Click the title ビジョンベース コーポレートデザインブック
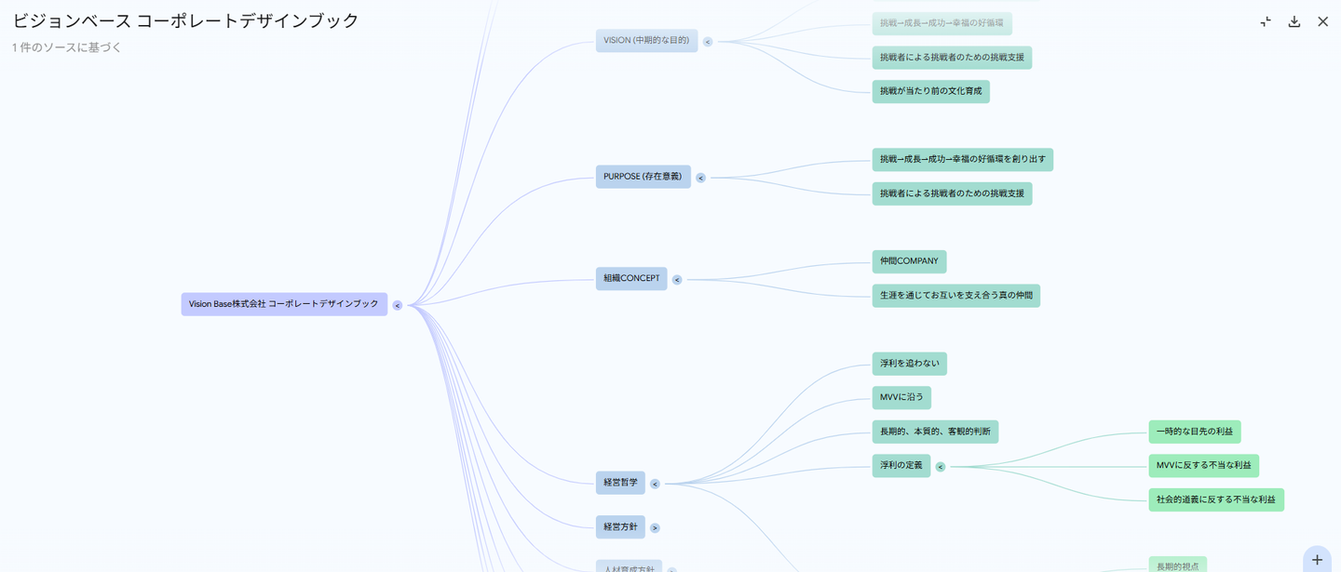Image resolution: width=1341 pixels, height=572 pixels. tap(185, 20)
